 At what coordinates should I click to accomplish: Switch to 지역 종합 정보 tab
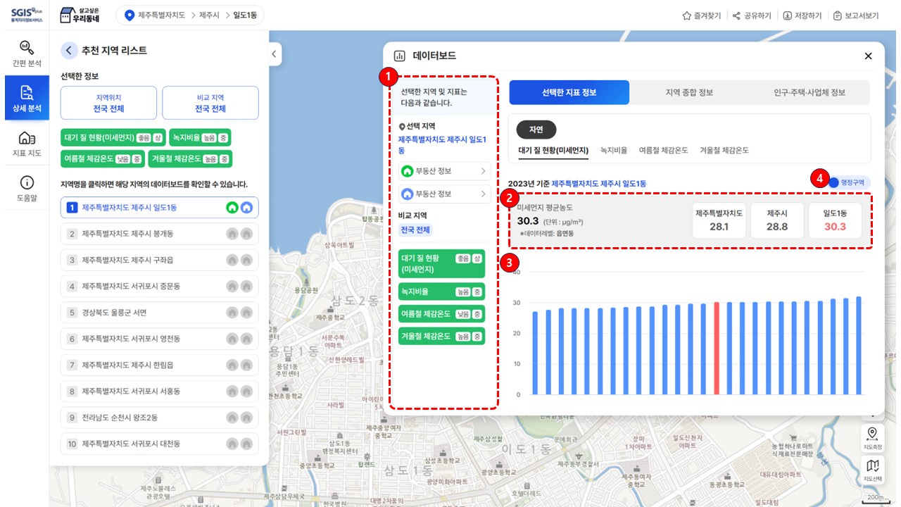(x=688, y=92)
